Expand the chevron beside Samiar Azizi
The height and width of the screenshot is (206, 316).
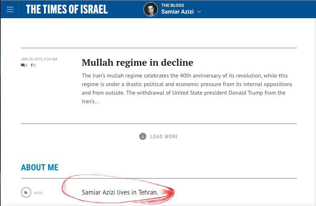[199, 12]
